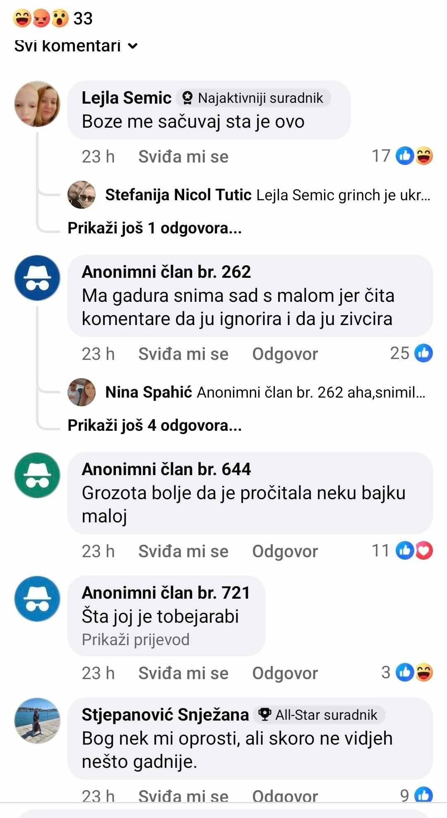447x818 pixels.
Task: Reply to anonymous member 721's comment
Action: pyautogui.click(x=285, y=673)
